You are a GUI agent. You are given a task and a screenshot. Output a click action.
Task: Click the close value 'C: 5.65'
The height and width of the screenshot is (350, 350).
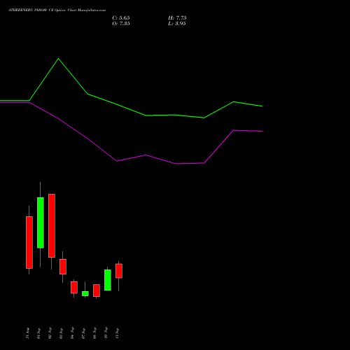121,18
